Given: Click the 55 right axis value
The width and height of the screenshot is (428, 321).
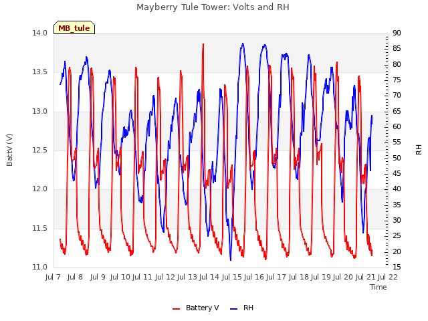Looking at the screenshot, I should point(397,142).
